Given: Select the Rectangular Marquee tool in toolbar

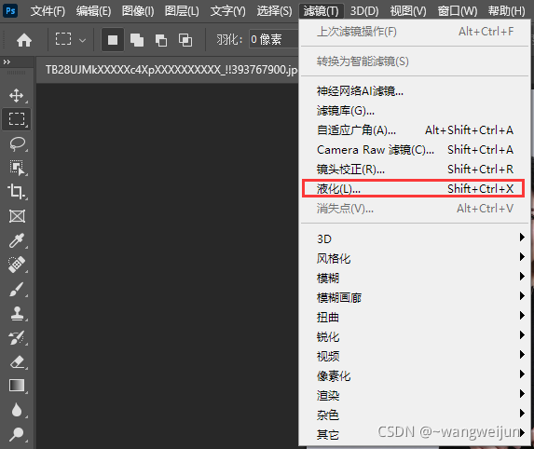Looking at the screenshot, I should click(17, 119).
